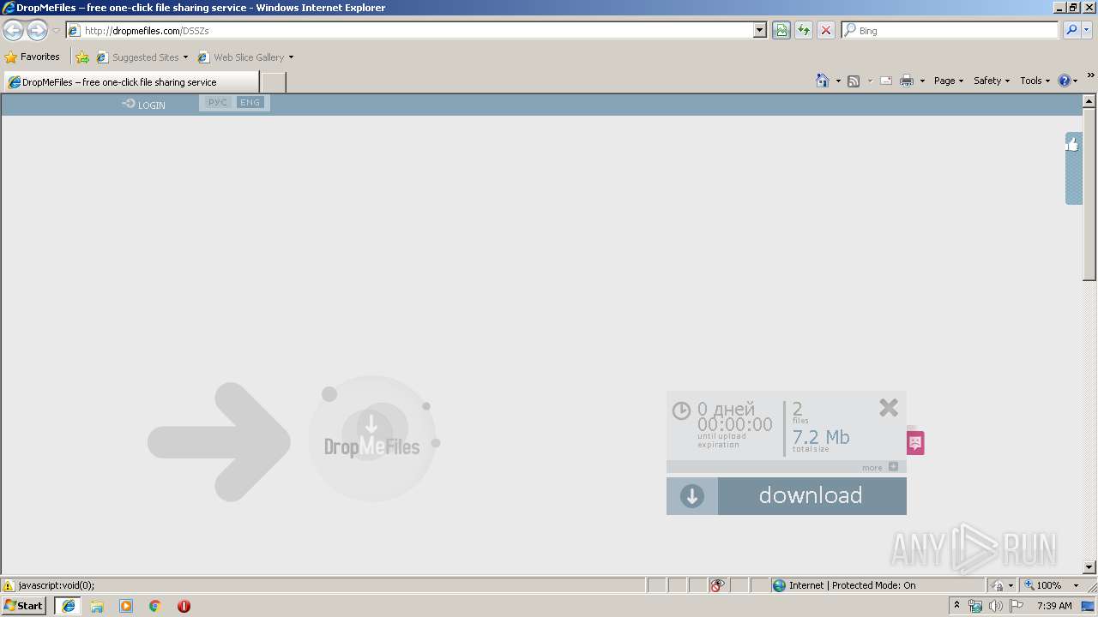Viewport: 1098px width, 617px height.
Task: Click the search magnifier button
Action: point(1071,30)
